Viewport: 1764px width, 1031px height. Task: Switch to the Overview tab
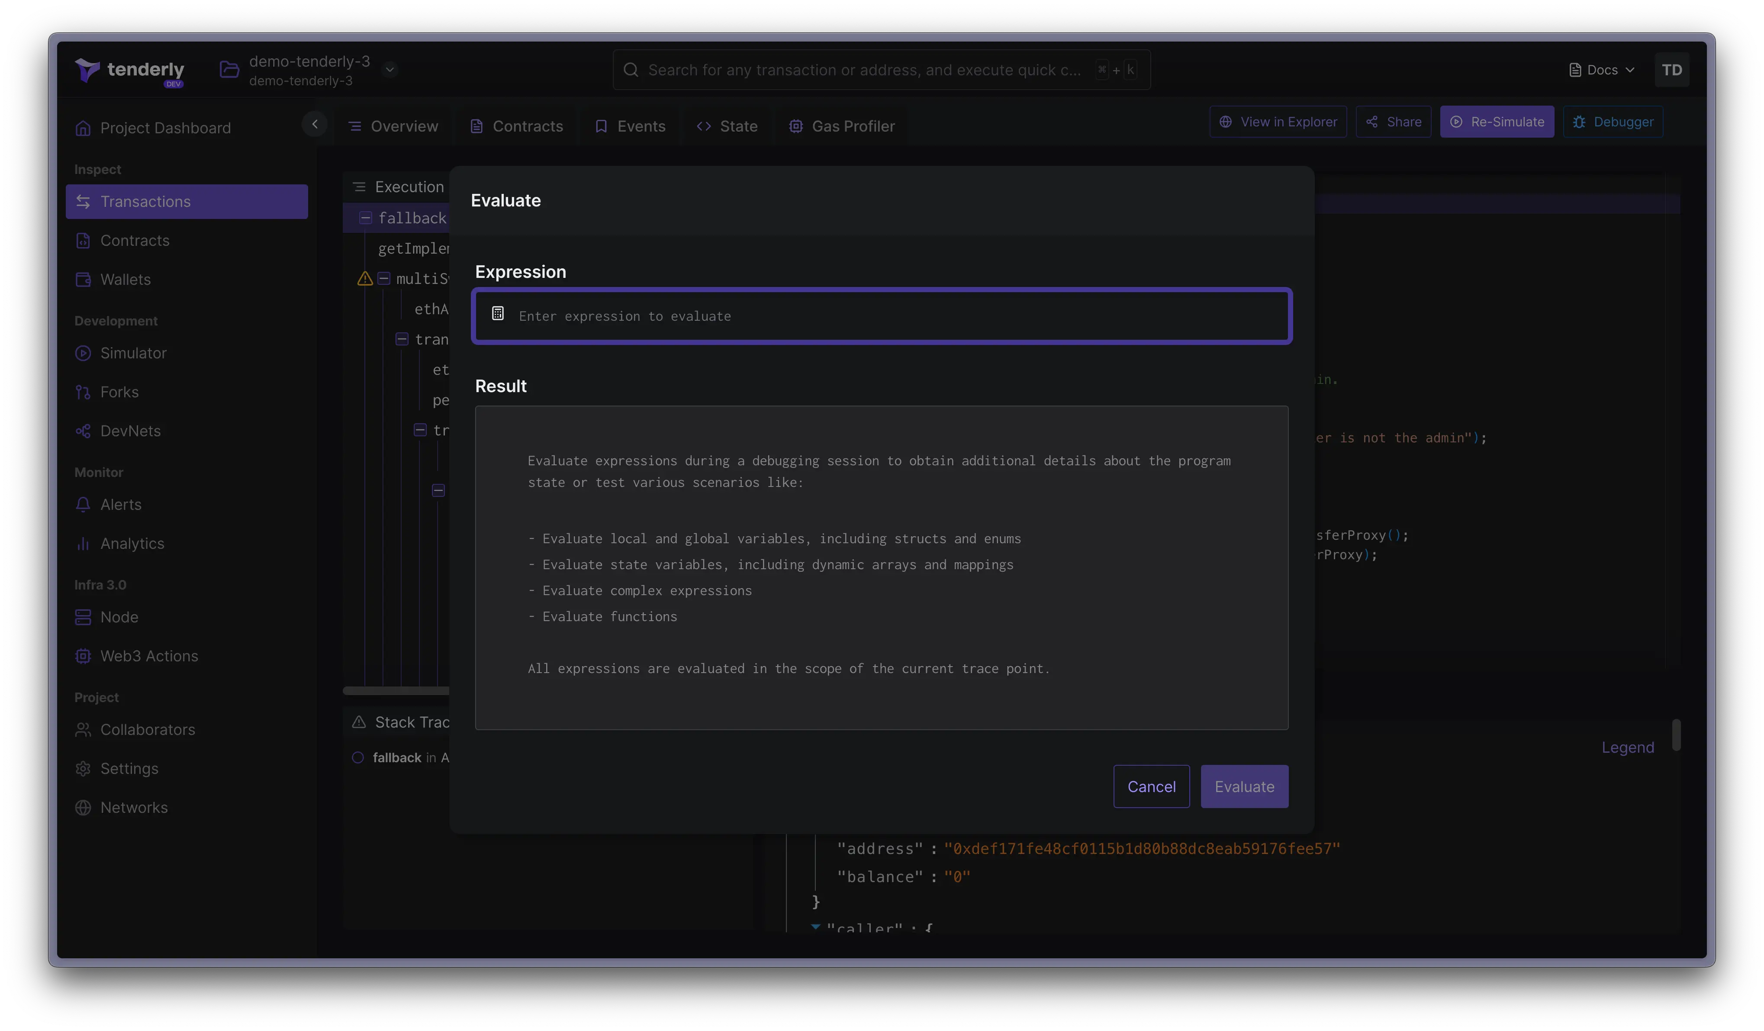[393, 127]
